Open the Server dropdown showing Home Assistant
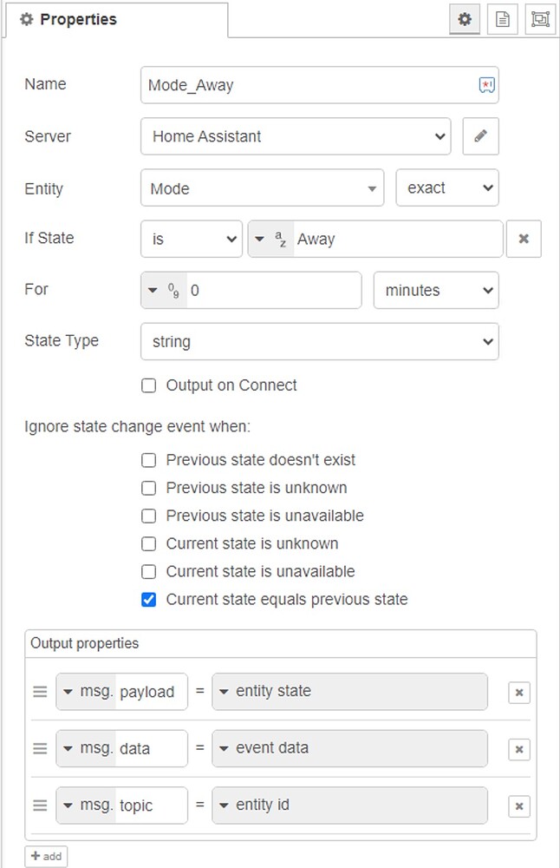The width and height of the screenshot is (560, 868). (x=295, y=136)
